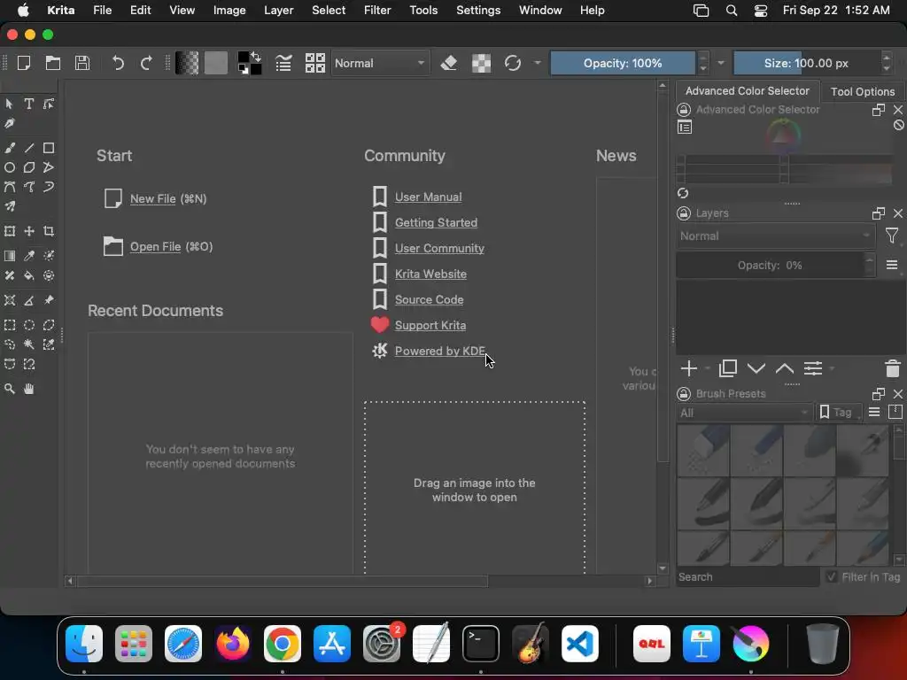This screenshot has height=680, width=907.
Task: Switch to Tool Options tab
Action: coord(863,91)
